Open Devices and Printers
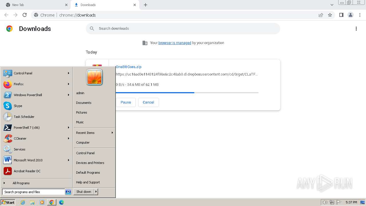This screenshot has height=206, width=366. click(90, 163)
